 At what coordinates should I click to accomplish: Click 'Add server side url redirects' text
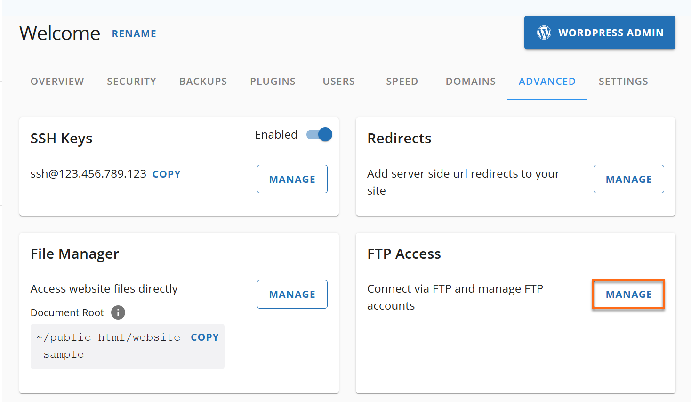pos(463,182)
